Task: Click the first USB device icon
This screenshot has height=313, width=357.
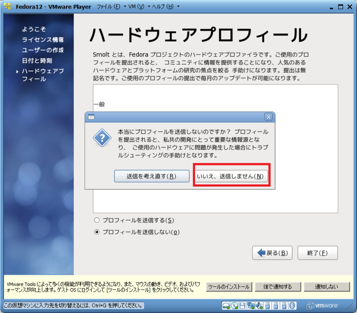Action: (267, 306)
